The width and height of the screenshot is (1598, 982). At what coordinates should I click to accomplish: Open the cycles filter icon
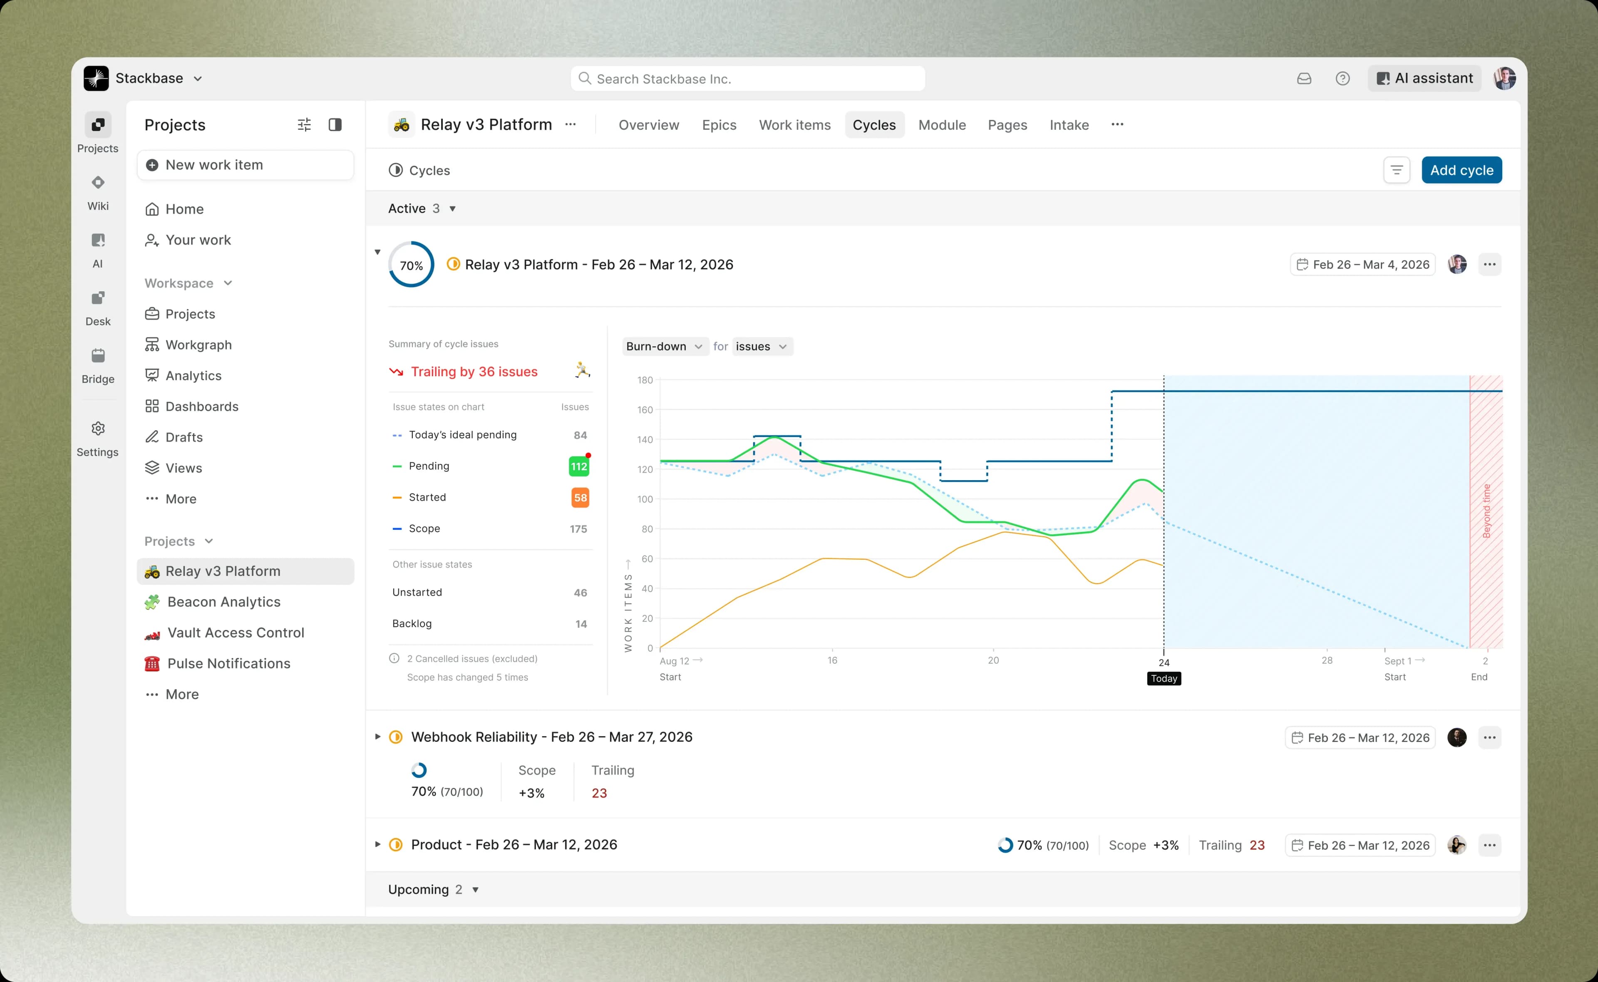coord(1397,170)
